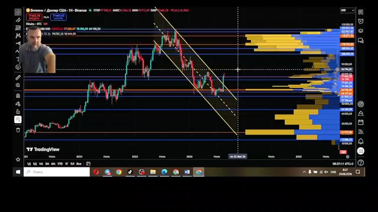Toggle hide all drawings
The image size is (378, 212).
(x=18, y=120)
